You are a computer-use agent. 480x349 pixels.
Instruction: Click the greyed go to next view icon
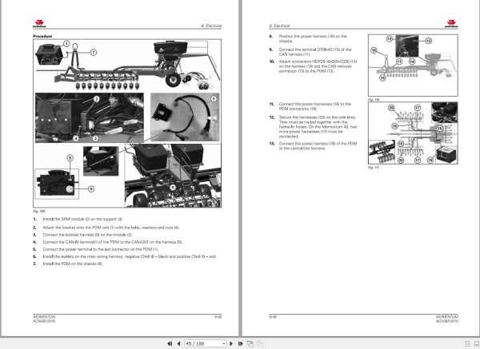click(260, 343)
